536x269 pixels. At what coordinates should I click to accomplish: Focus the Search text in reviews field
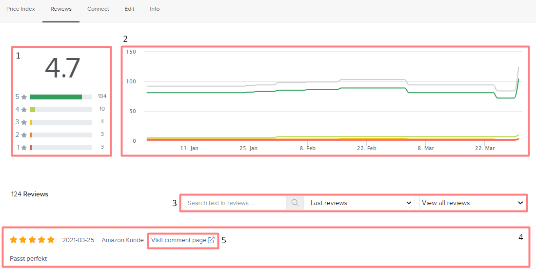coord(234,203)
